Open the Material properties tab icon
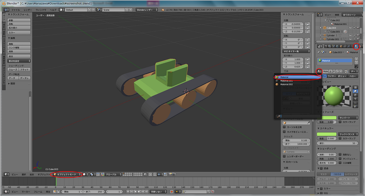365x196 pixels. (356, 46)
